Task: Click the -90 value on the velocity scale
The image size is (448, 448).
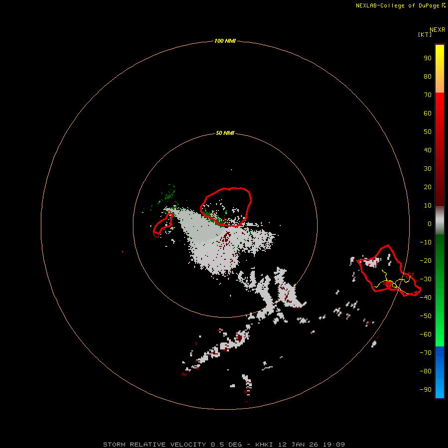Action: [x=426, y=389]
